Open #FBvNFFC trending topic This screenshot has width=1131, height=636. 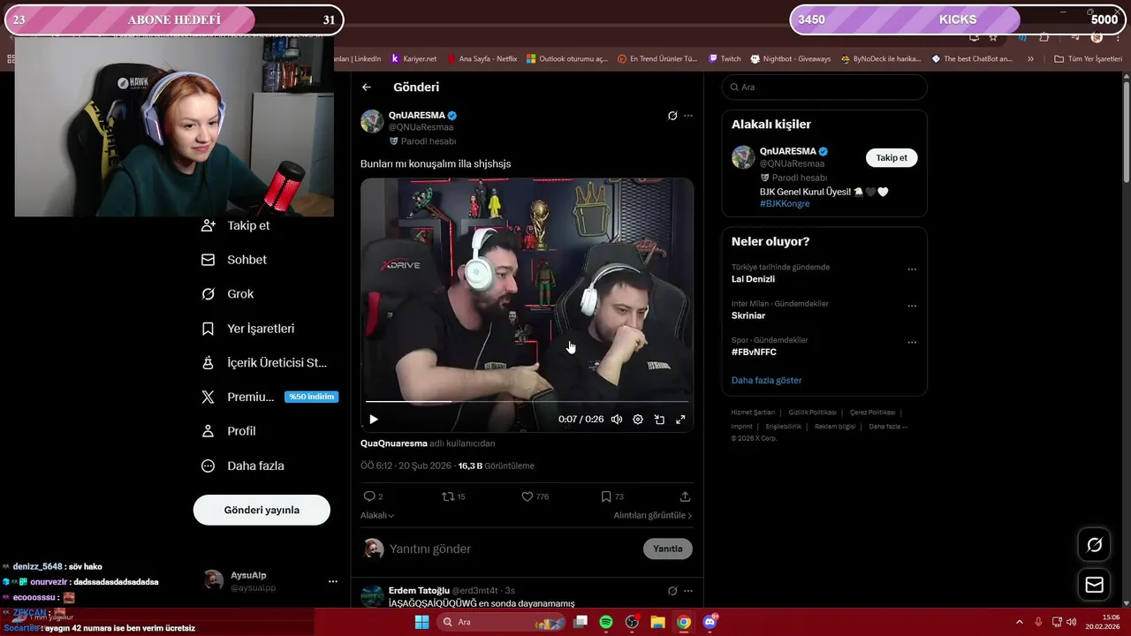tap(754, 352)
